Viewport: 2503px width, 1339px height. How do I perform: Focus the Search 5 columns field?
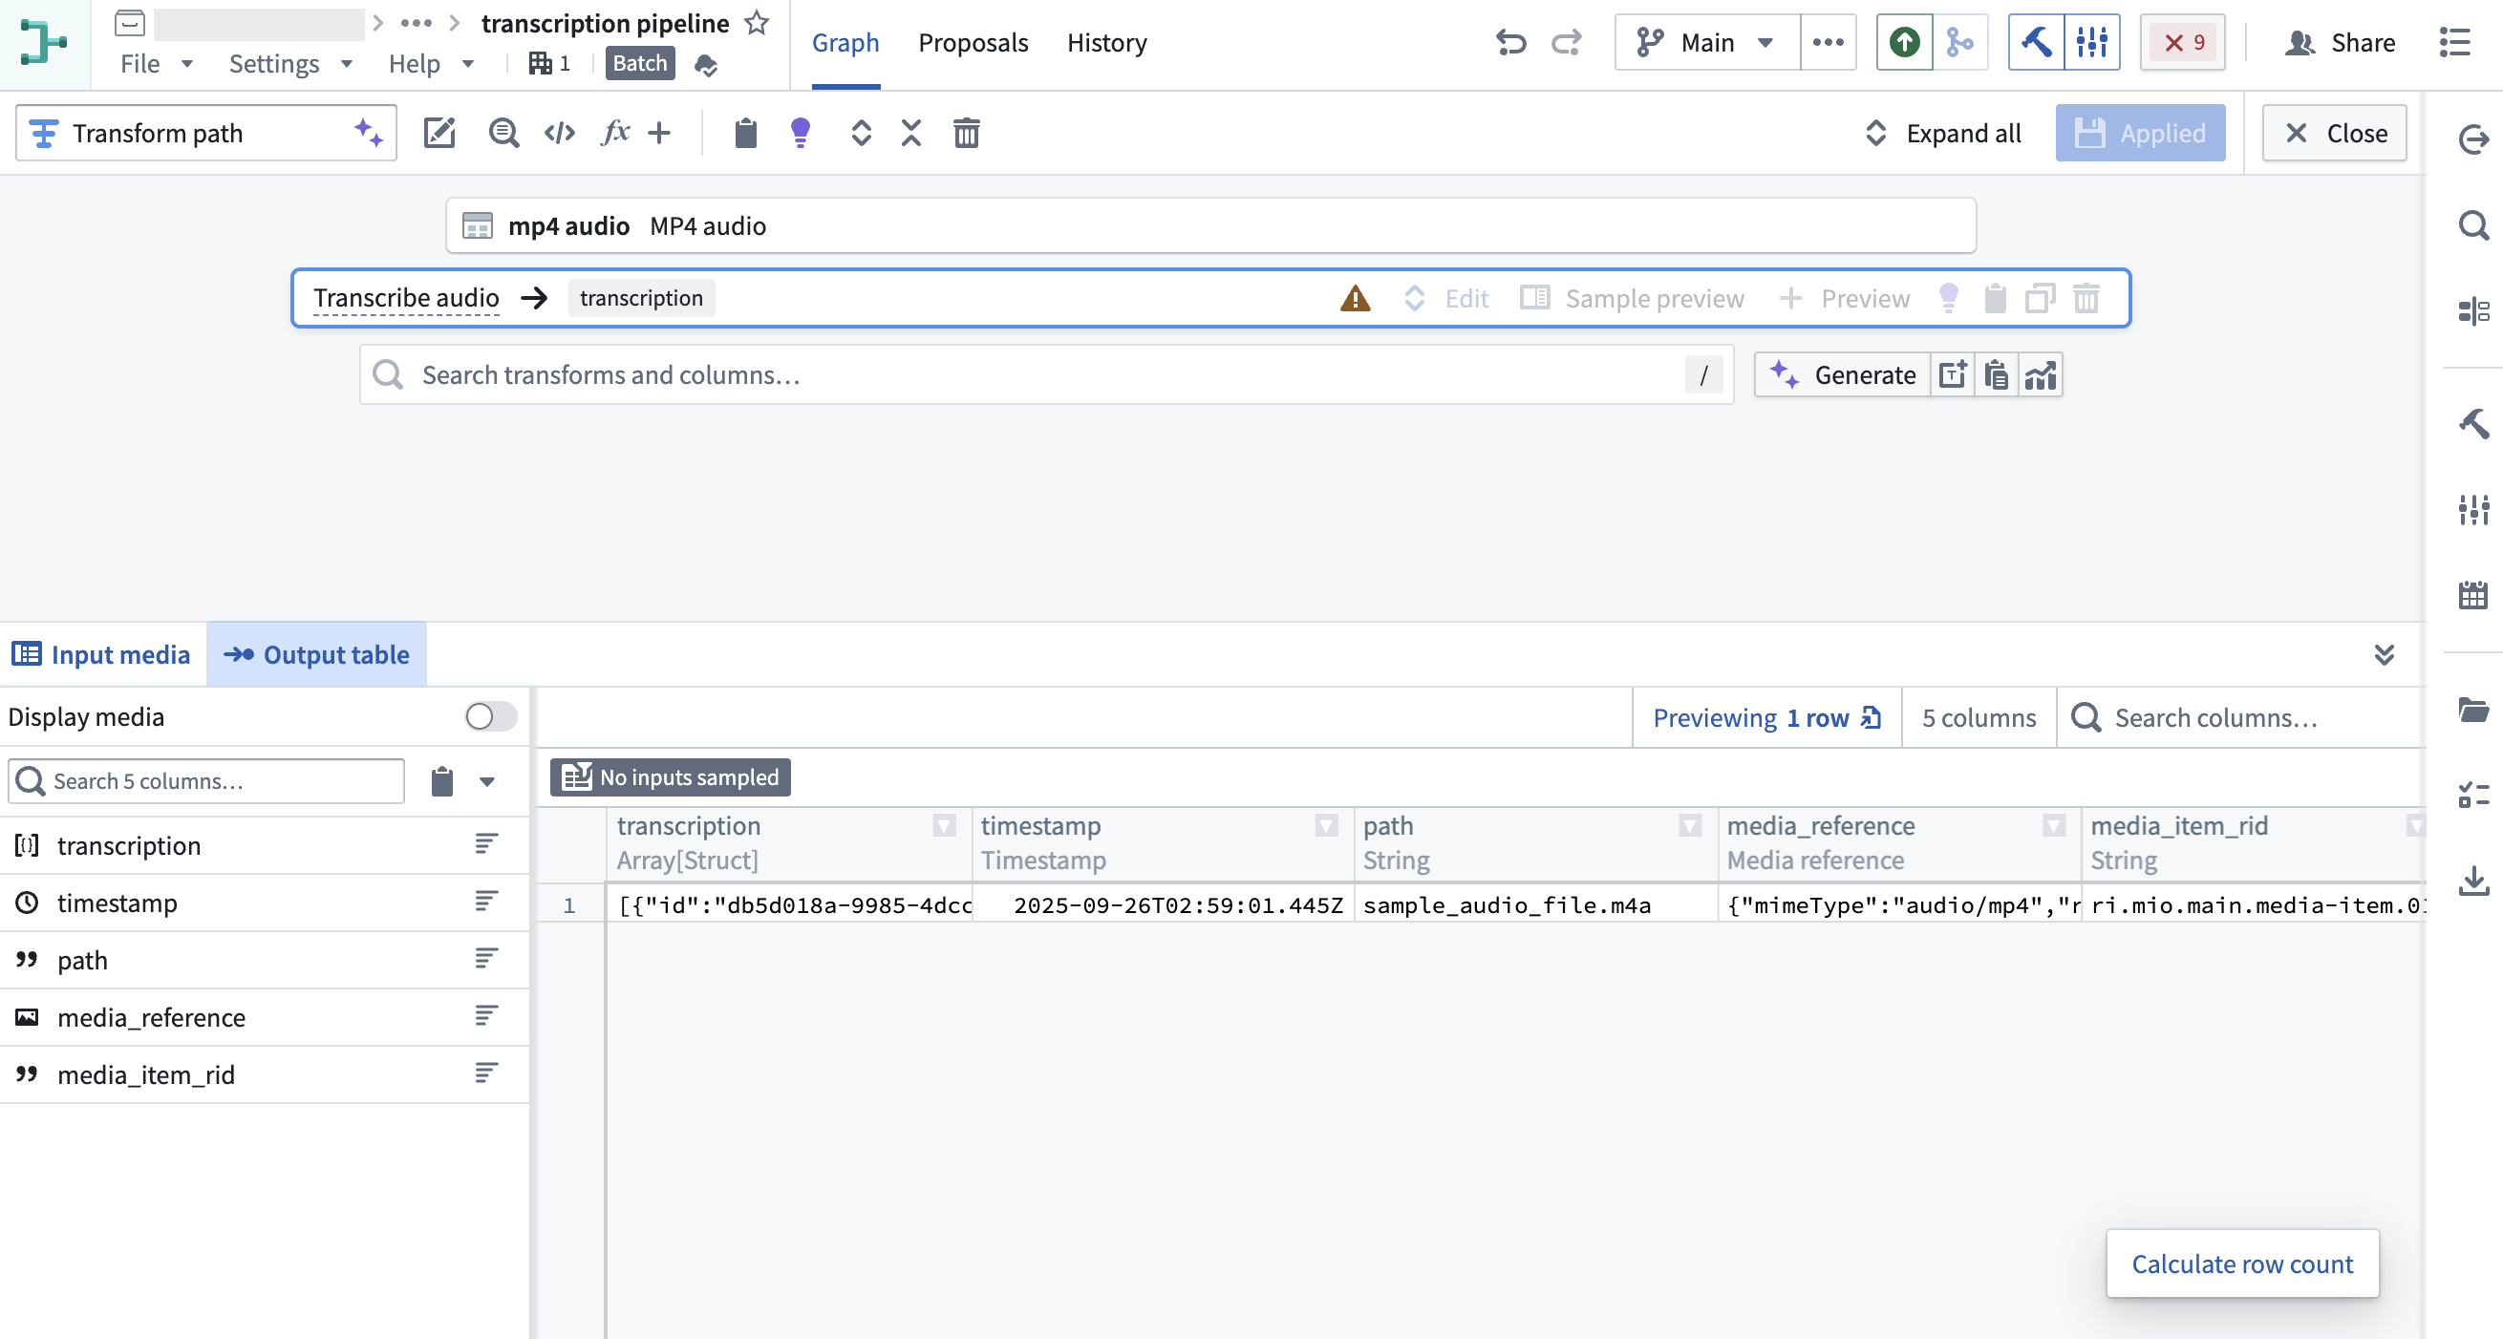pyautogui.click(x=206, y=781)
